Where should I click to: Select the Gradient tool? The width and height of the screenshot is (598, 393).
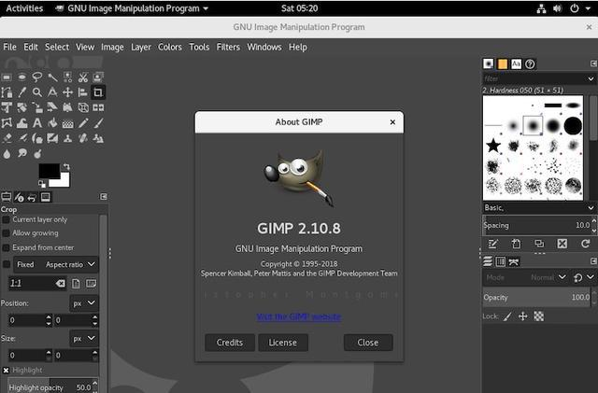67,123
